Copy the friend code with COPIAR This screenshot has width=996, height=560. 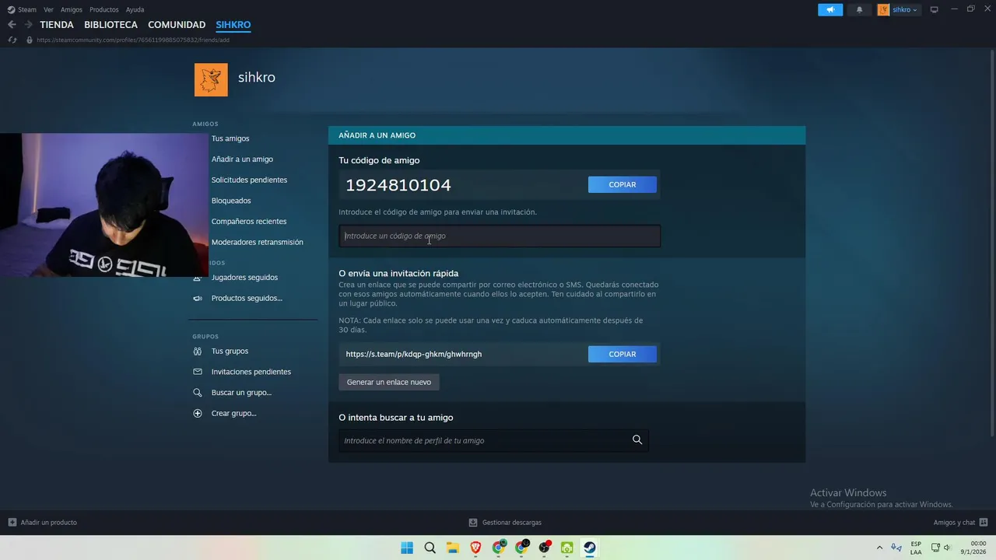[622, 184]
